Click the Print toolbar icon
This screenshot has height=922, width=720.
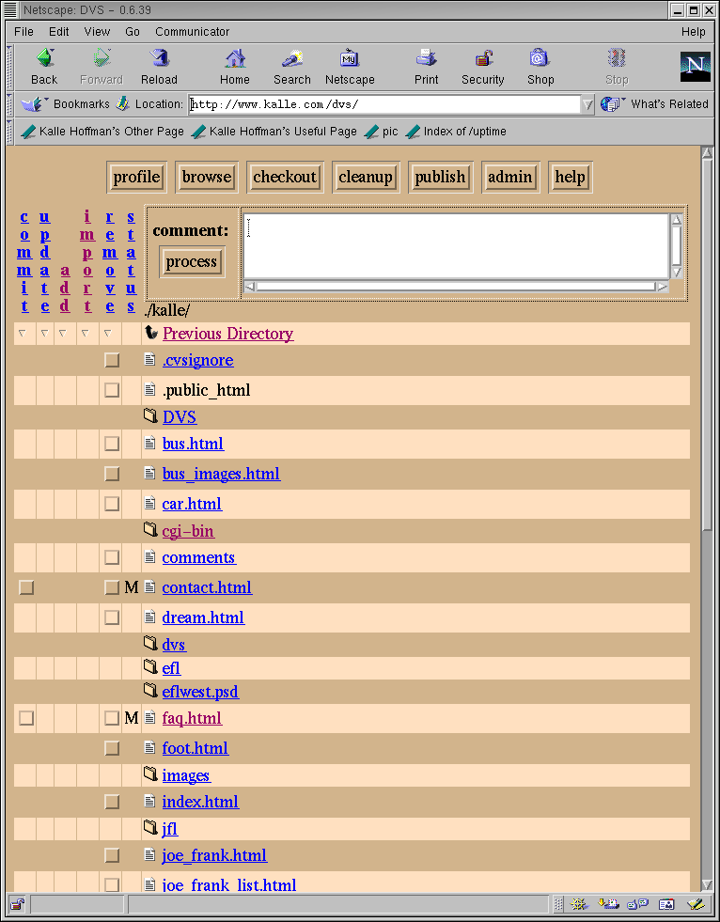(426, 58)
